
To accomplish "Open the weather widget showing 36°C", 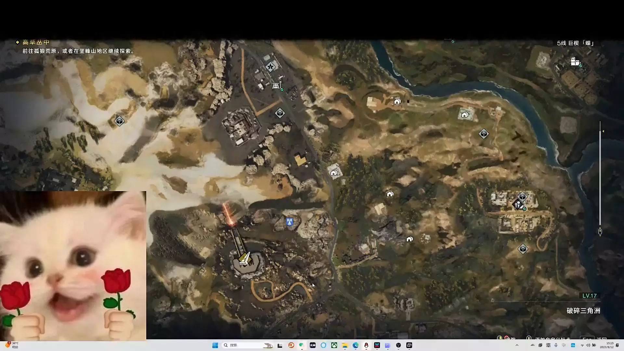I will tap(12, 345).
